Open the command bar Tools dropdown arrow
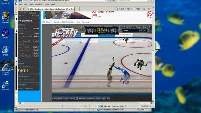This screenshot has height=113, width=201. (151, 9)
